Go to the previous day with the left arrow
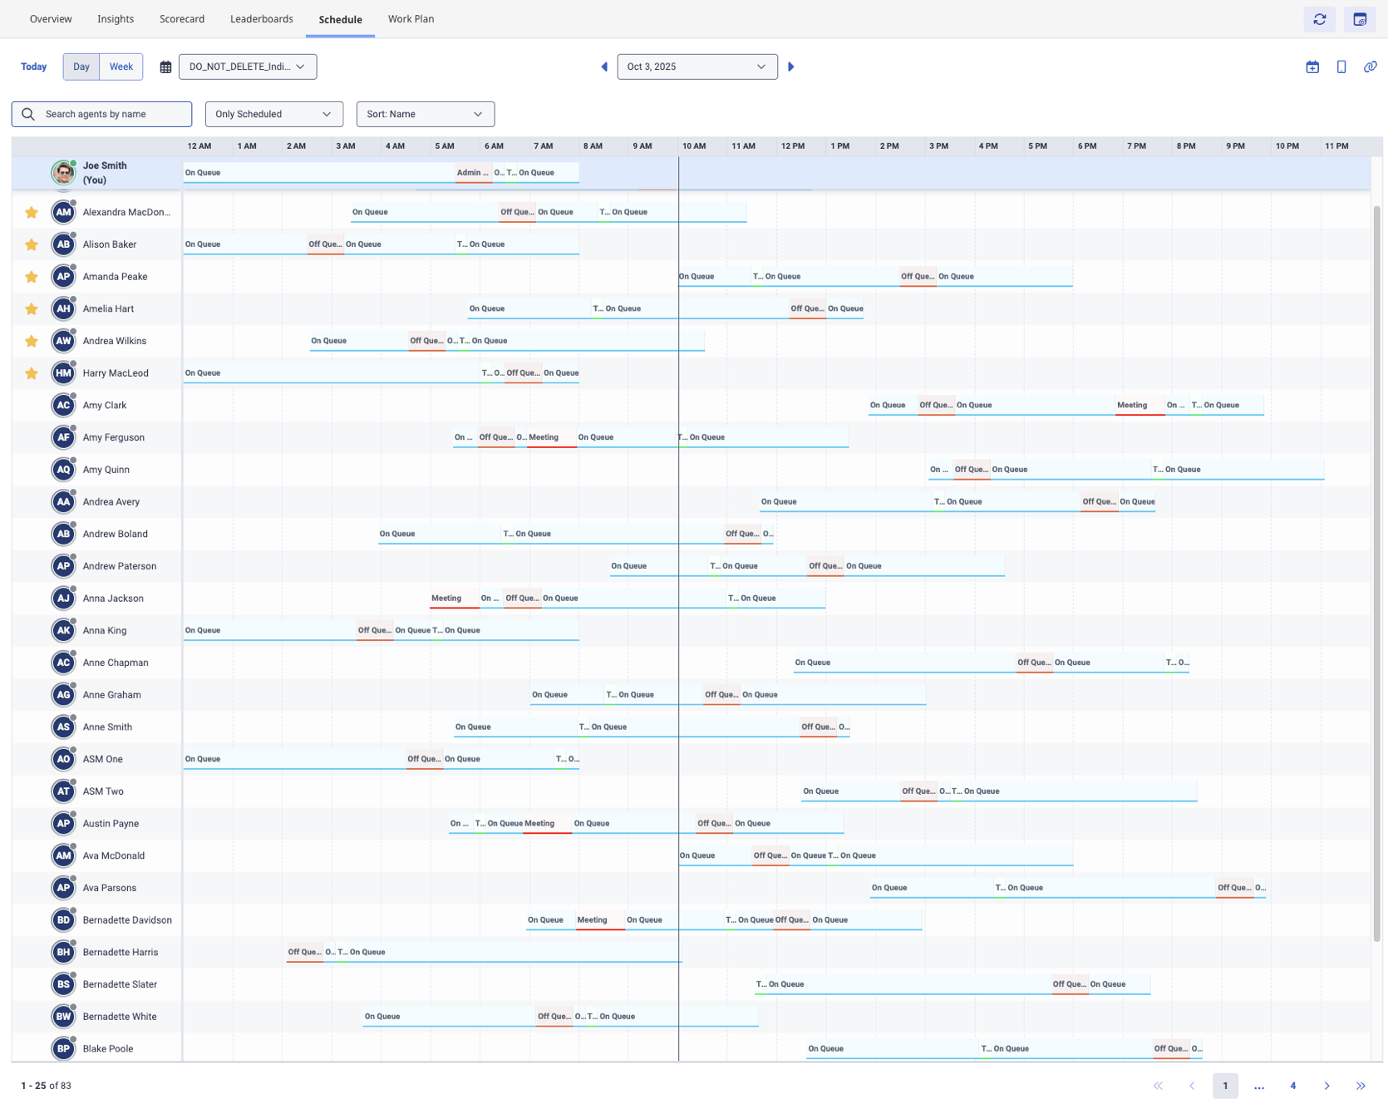The image size is (1388, 1109). coord(604,67)
